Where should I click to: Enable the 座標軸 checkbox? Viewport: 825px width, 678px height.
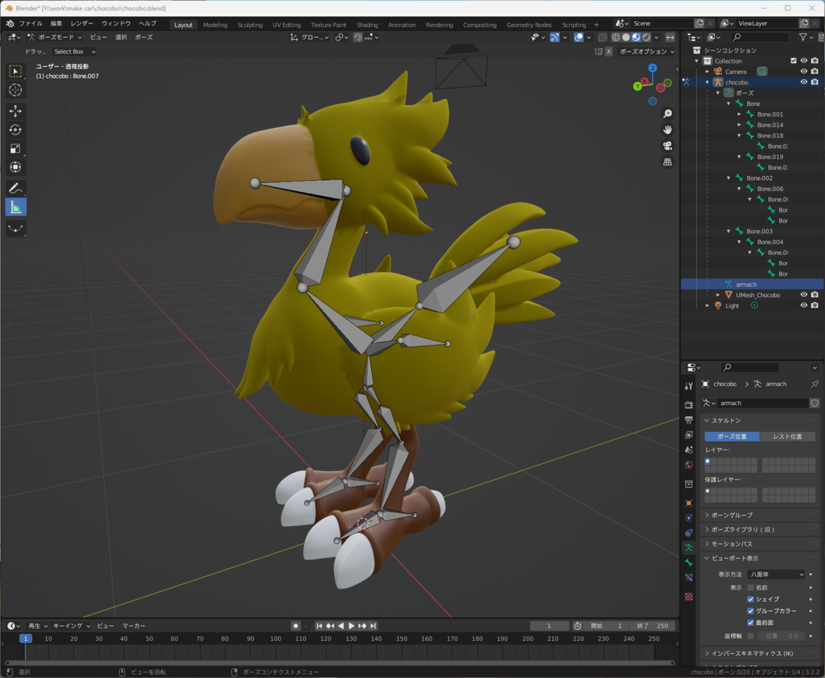[x=751, y=636]
